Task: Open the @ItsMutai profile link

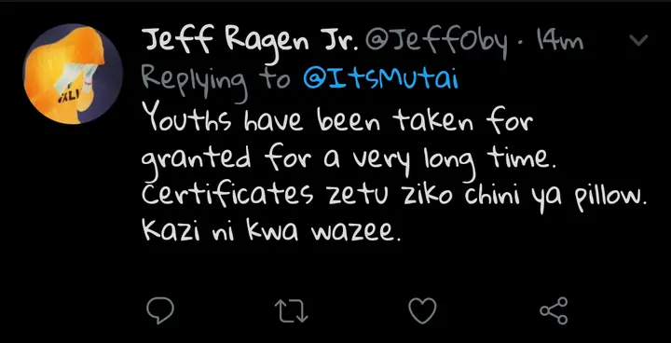Action: (x=380, y=79)
